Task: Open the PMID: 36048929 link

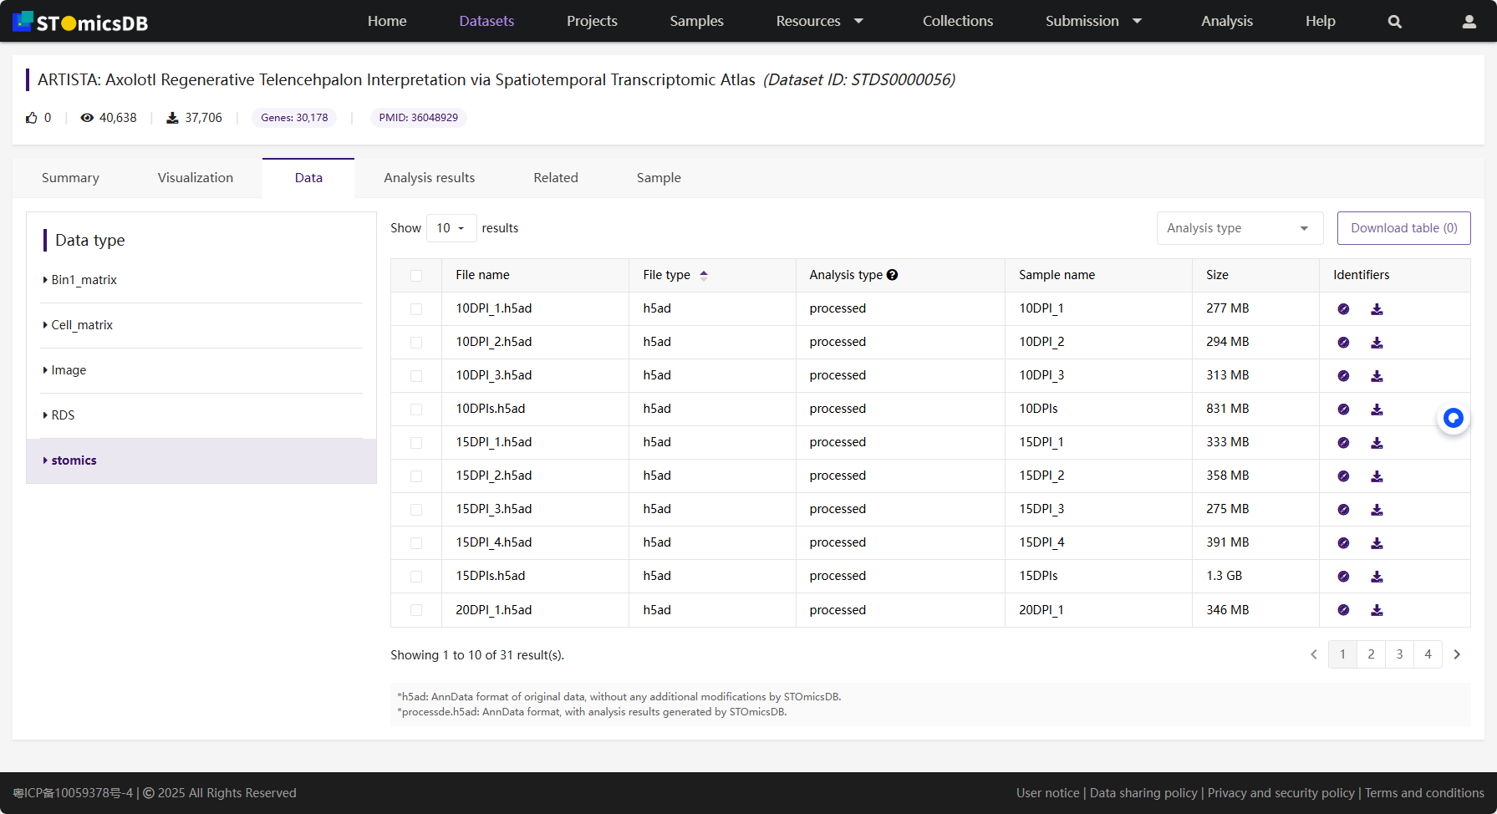Action: click(x=418, y=118)
